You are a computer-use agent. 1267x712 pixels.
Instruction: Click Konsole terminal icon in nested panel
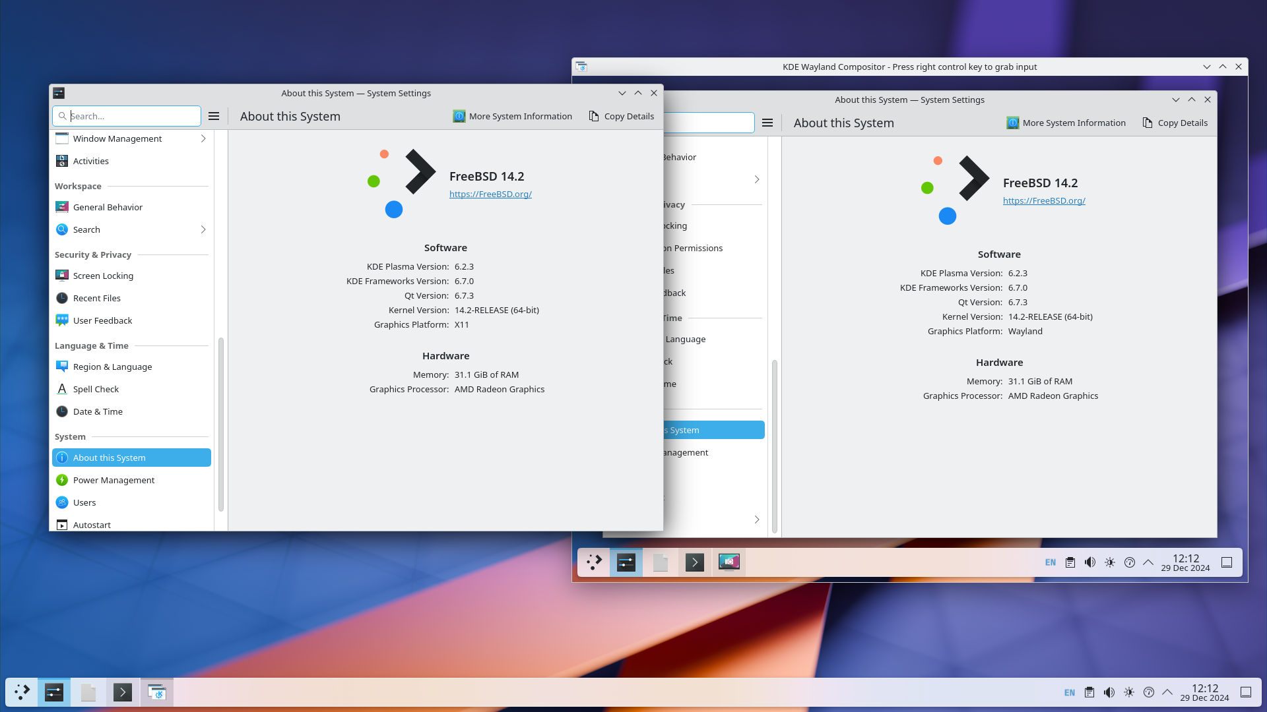coord(694,562)
